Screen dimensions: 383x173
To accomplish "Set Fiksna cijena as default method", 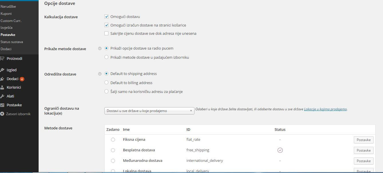I will 113,140.
